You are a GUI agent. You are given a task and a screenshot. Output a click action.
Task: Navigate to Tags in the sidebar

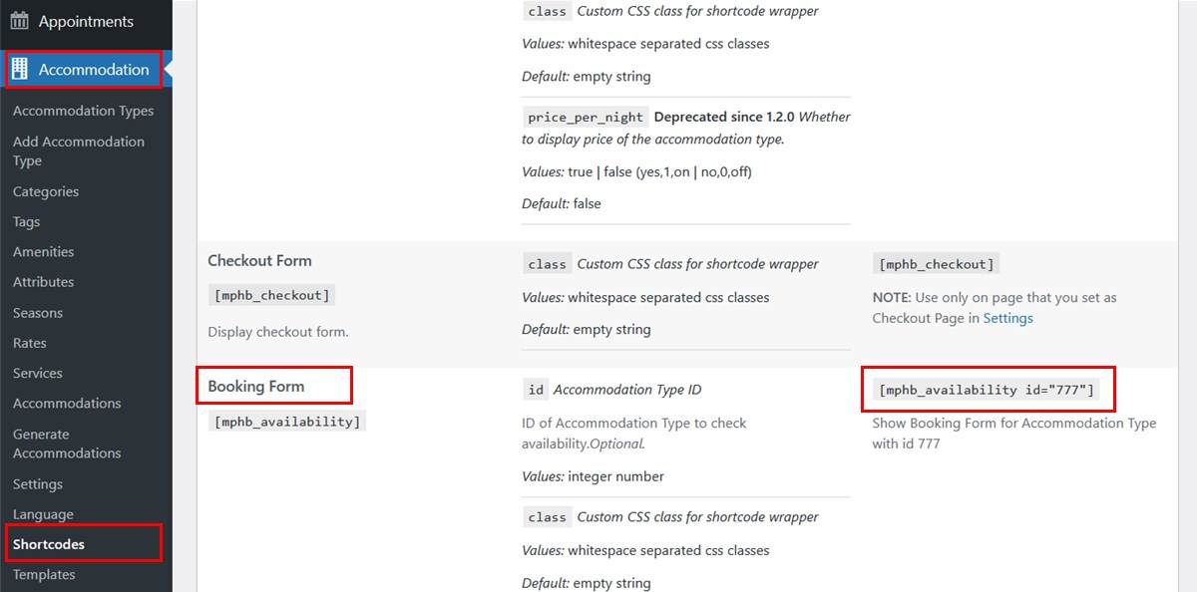tap(26, 221)
